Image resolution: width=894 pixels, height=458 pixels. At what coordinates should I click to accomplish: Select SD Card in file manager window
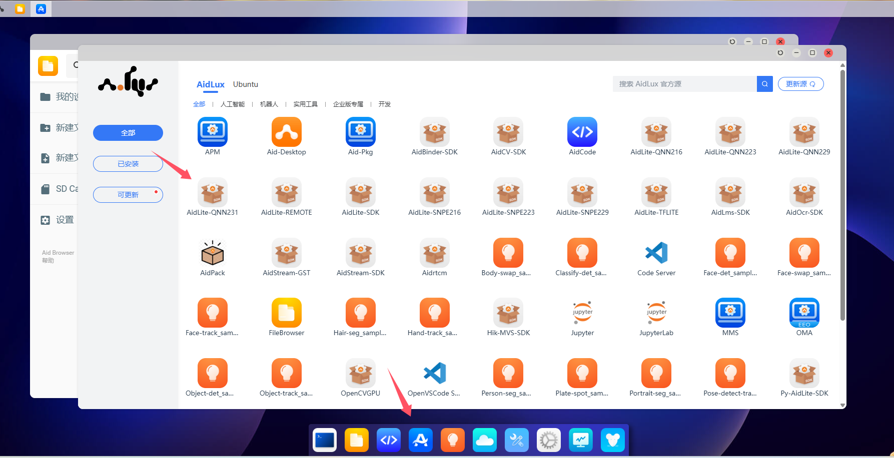60,189
